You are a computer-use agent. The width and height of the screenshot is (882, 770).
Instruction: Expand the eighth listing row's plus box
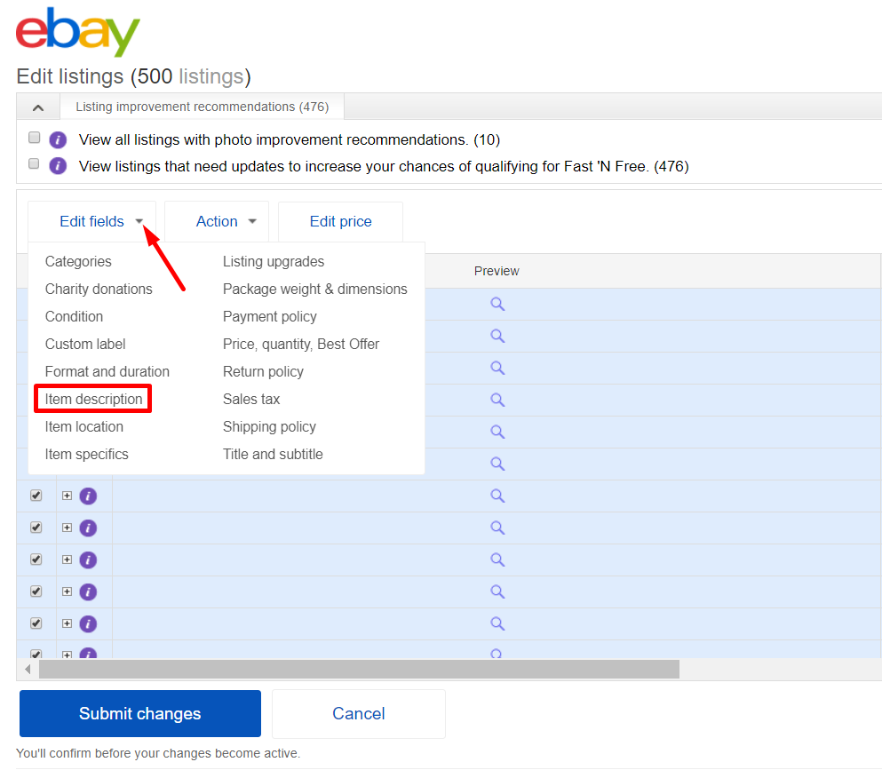point(67,528)
